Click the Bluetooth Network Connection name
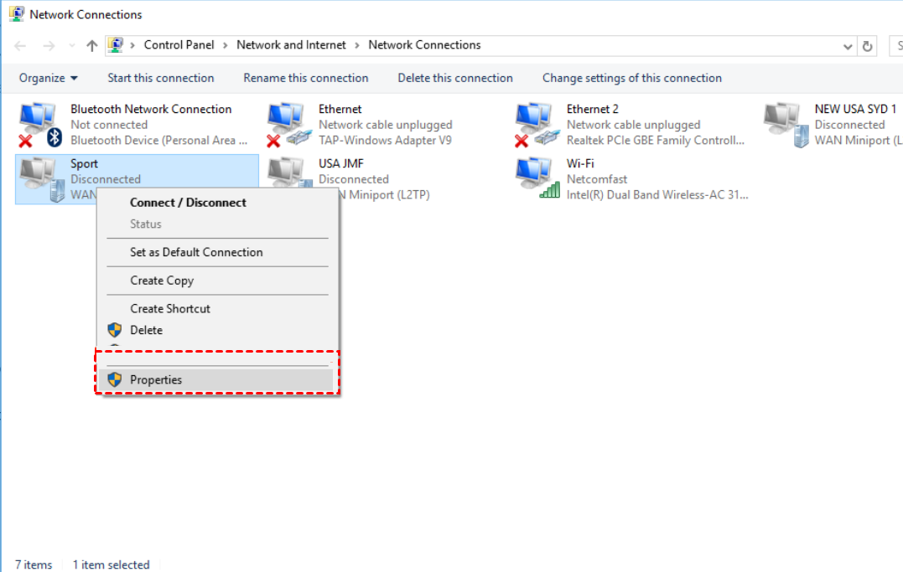 click(151, 109)
